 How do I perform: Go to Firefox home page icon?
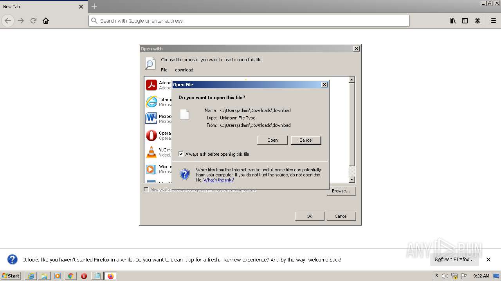coord(46,21)
